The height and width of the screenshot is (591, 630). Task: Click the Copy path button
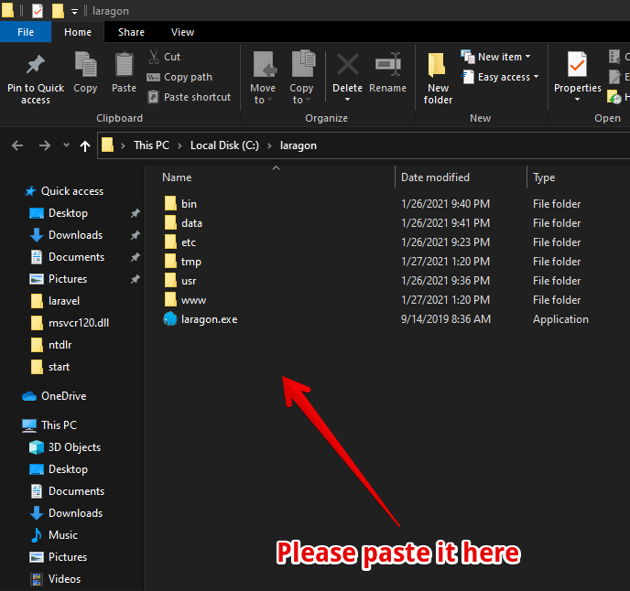point(179,77)
